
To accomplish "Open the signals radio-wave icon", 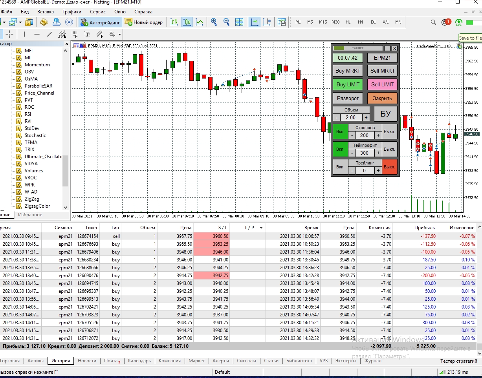I will point(69,22).
